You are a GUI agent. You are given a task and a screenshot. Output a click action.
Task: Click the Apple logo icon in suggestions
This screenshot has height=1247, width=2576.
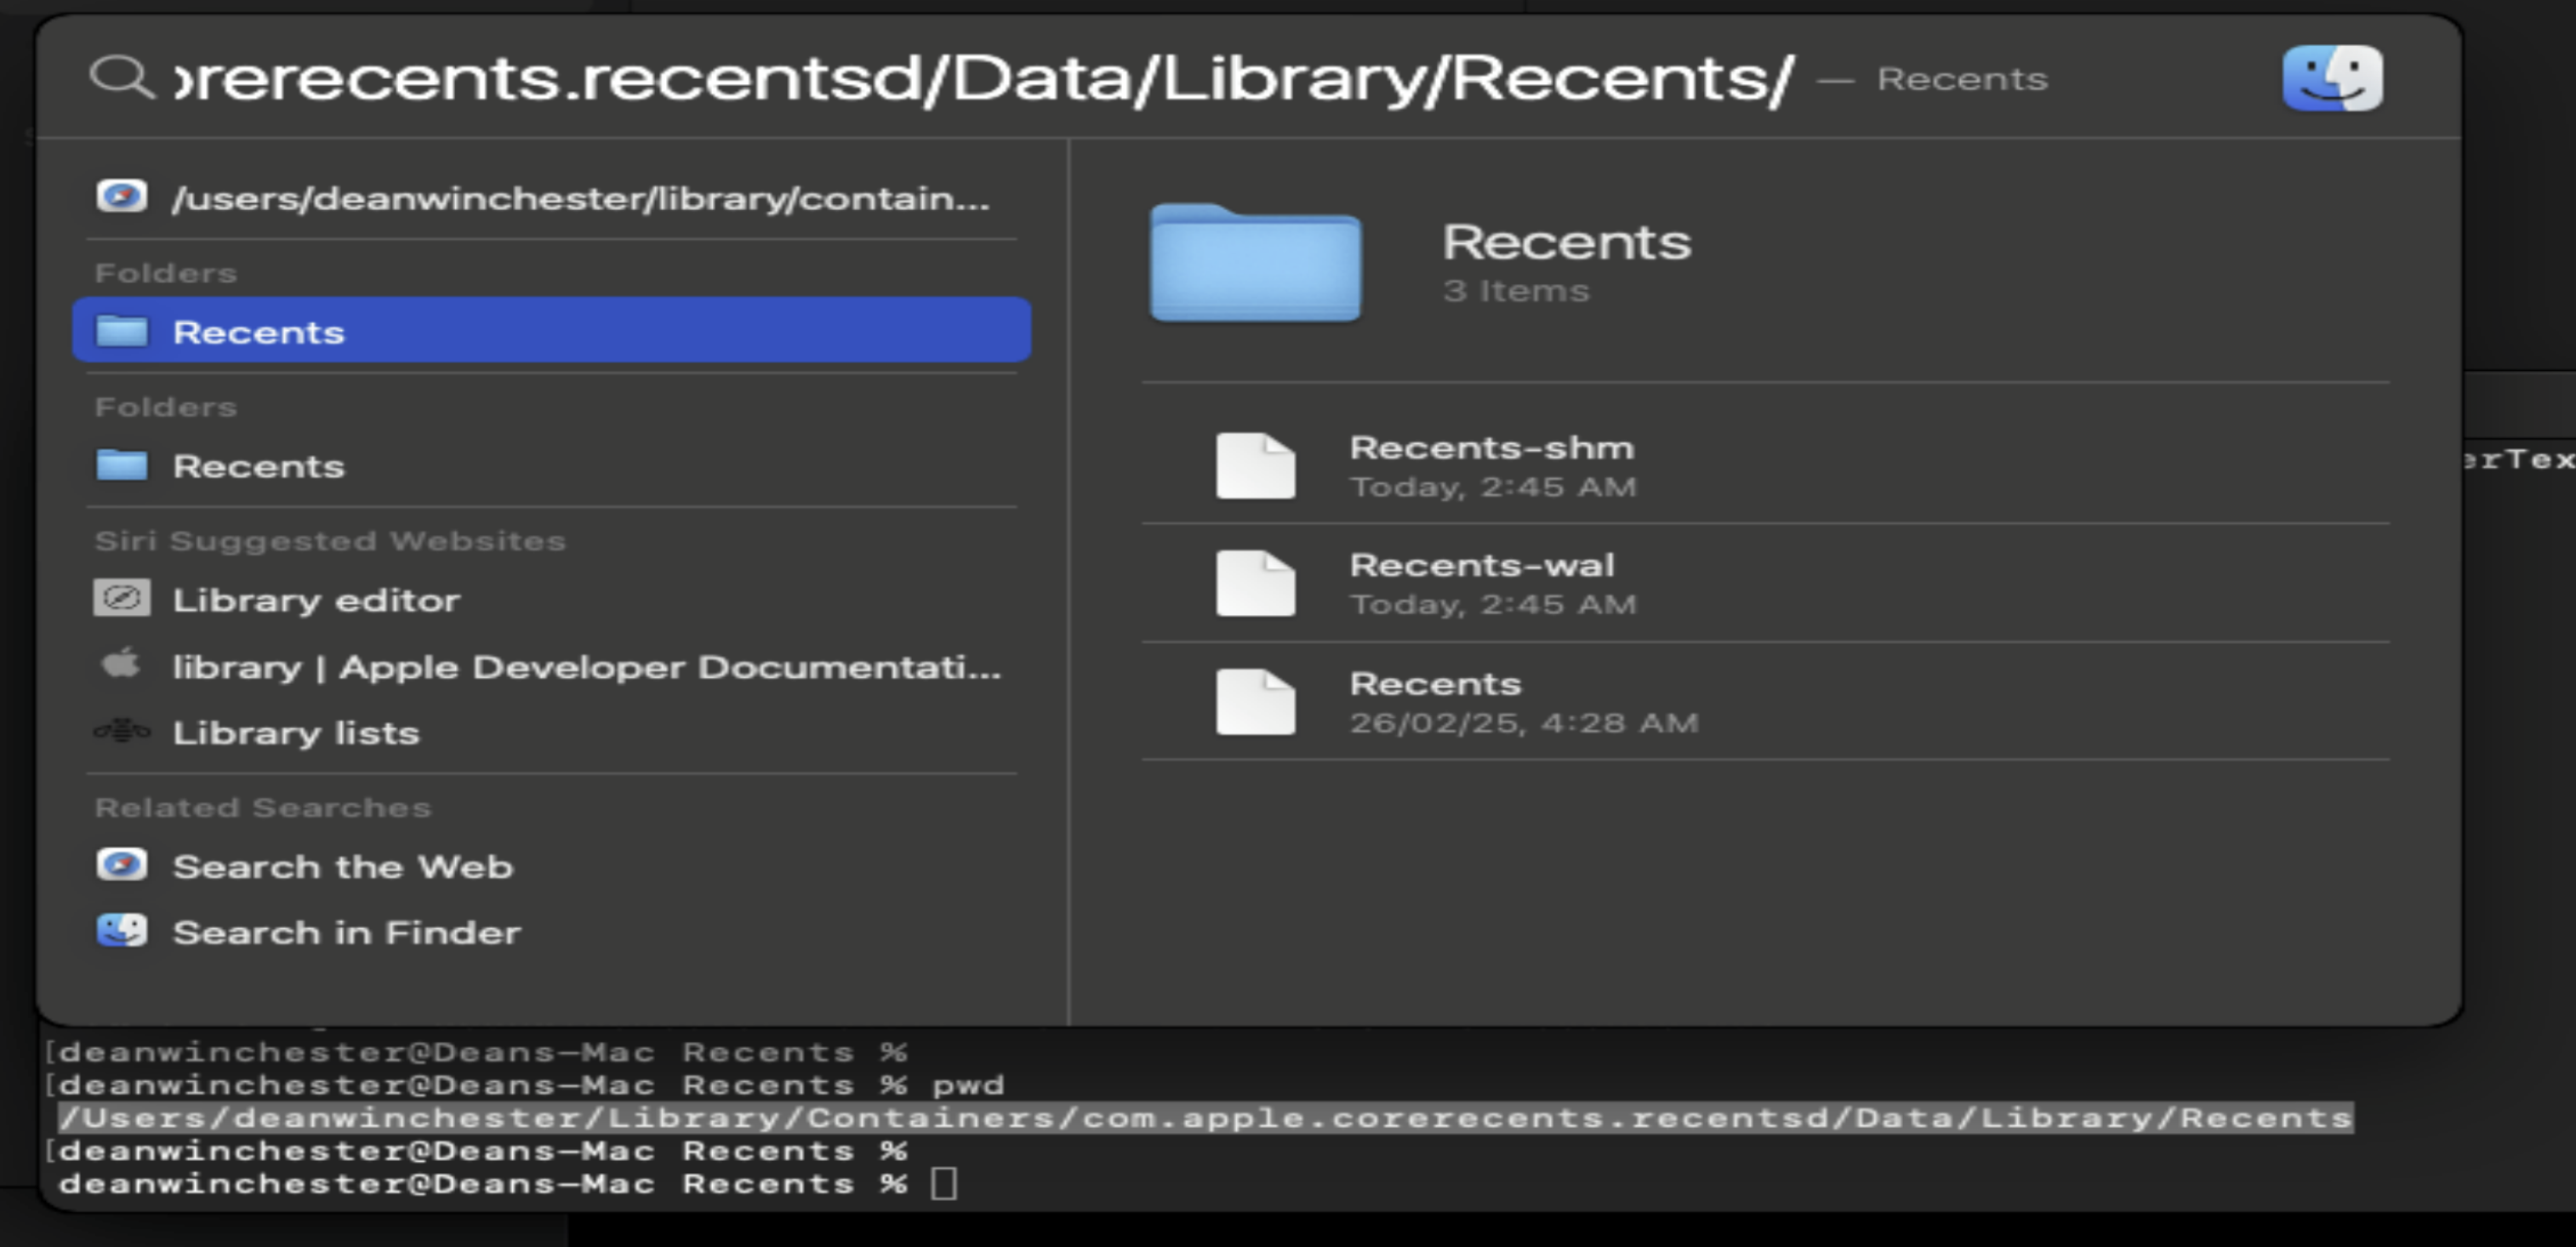point(122,664)
